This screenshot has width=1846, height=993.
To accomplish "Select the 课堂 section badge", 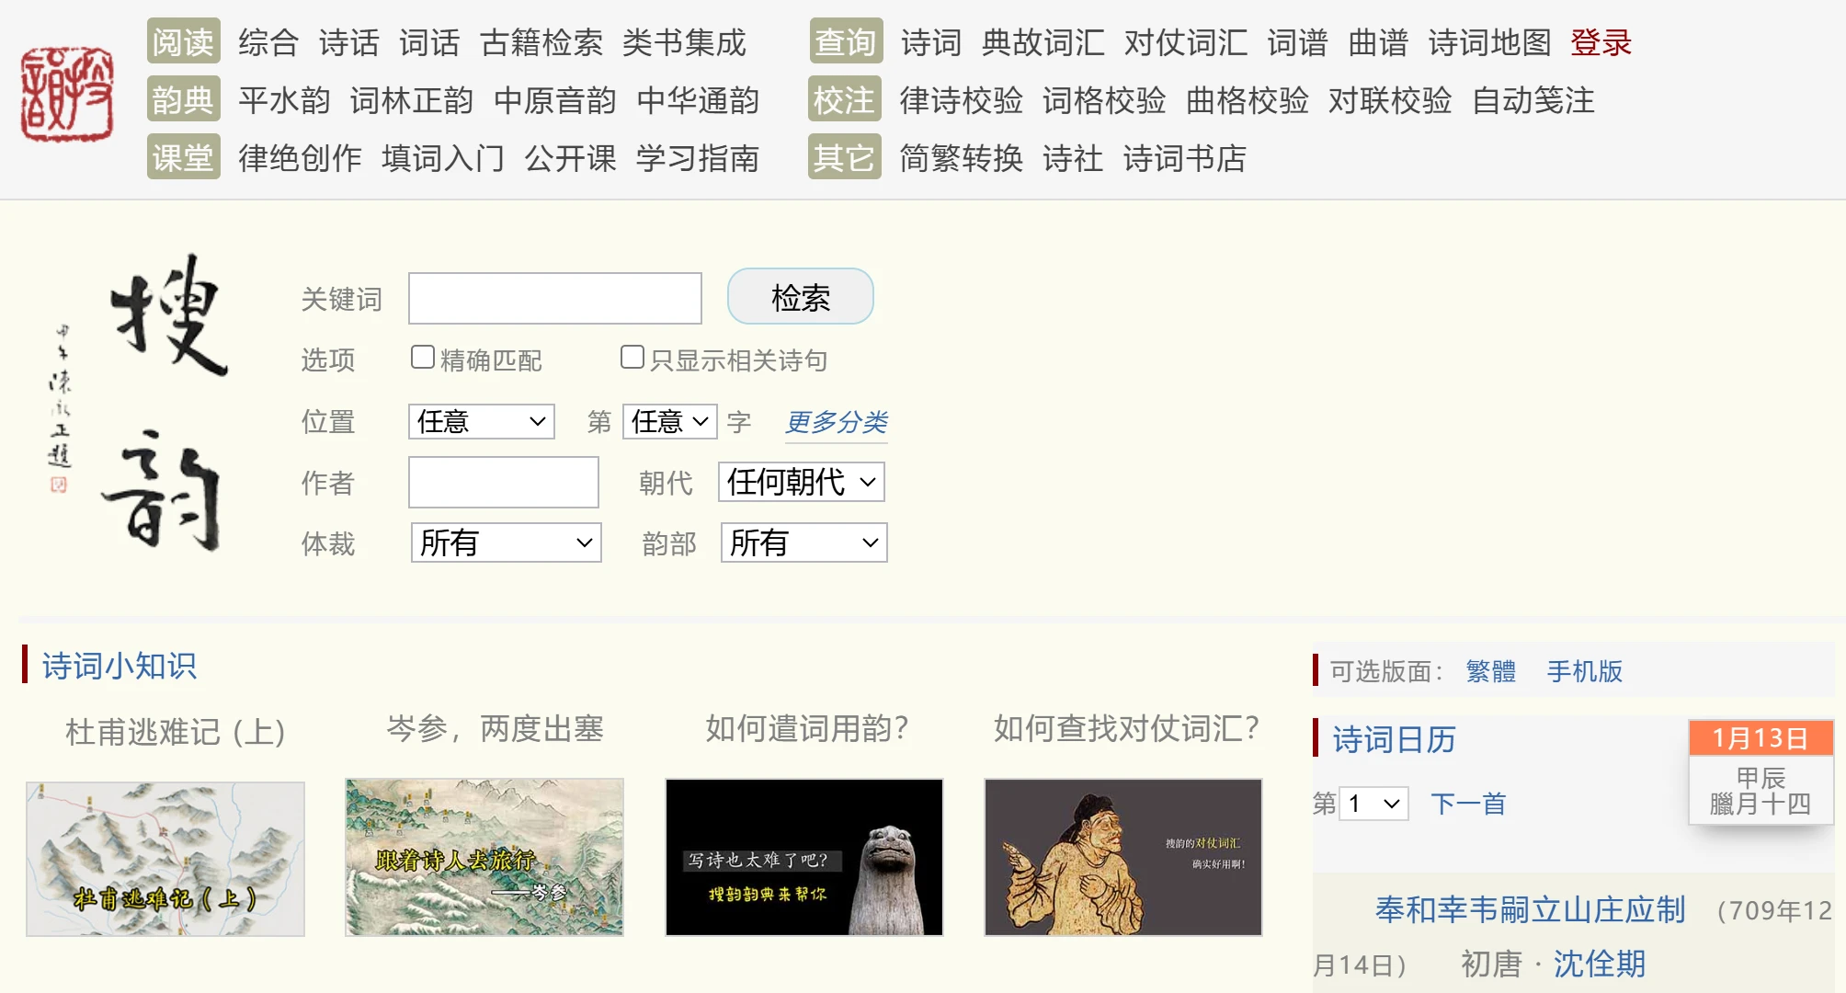I will [x=183, y=158].
